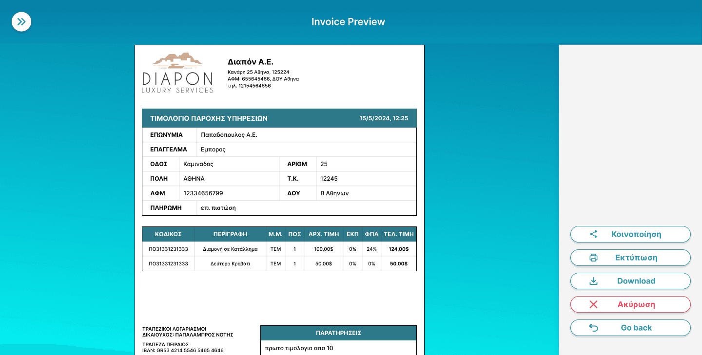Image resolution: width=702 pixels, height=355 pixels.
Task: Click the ΤΙΜΟΛΟΓΙΟ ΠΑΡΟΧΗΣ ΥΠΗΡΕΣΙΩΝ header
Action: coord(209,118)
